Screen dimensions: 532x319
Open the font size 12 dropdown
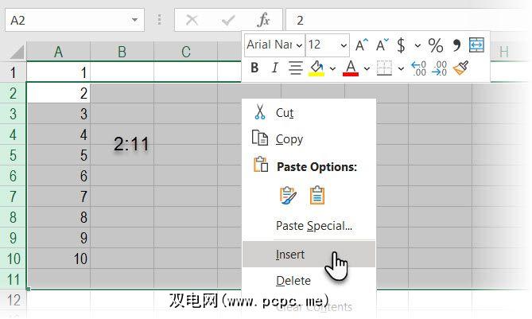click(x=344, y=45)
